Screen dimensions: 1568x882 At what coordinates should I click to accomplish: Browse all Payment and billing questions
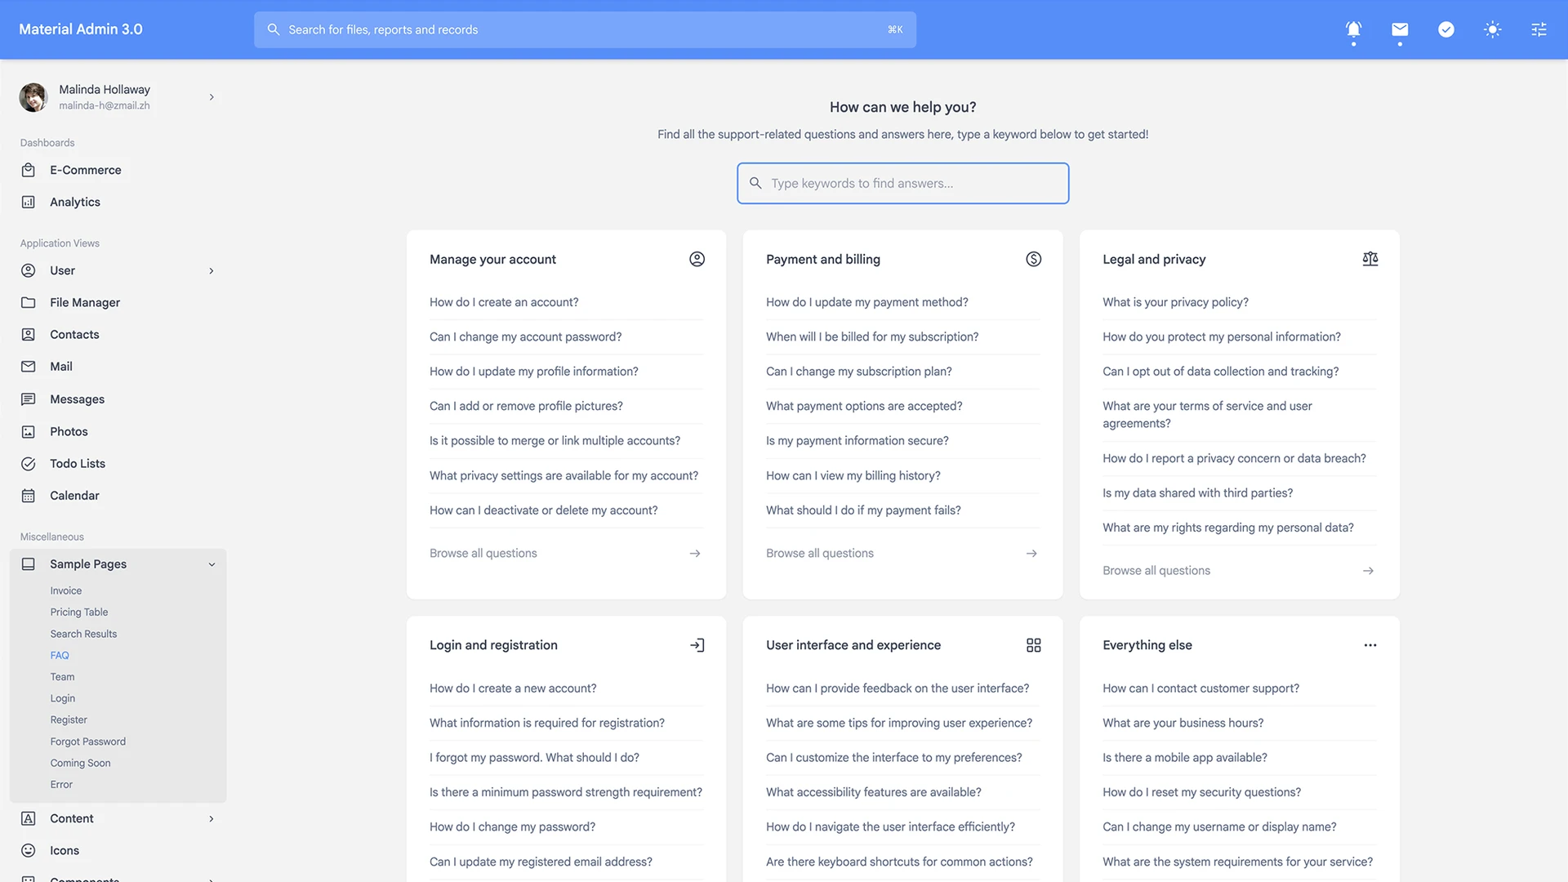(902, 553)
